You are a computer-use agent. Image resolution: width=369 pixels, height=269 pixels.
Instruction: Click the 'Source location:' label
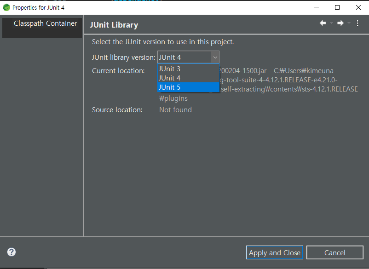click(x=117, y=110)
